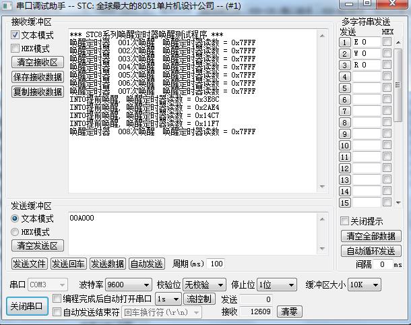Click 保存接收数据 button
Image resolution: width=411 pixels, height=325 pixels.
(x=38, y=77)
